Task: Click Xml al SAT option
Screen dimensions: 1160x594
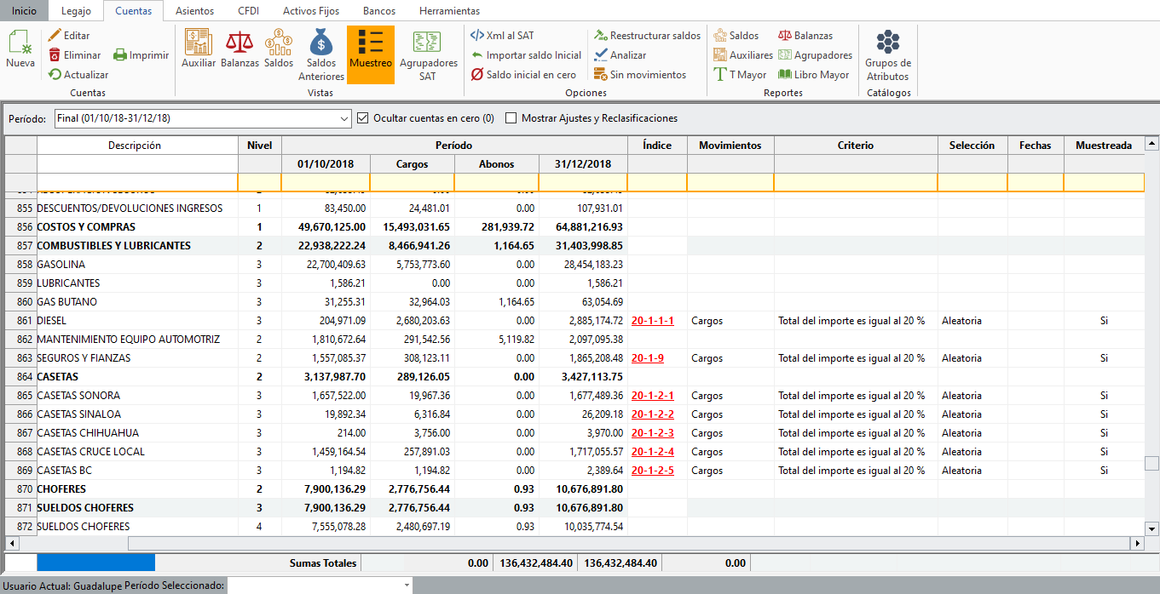Action: (x=503, y=36)
